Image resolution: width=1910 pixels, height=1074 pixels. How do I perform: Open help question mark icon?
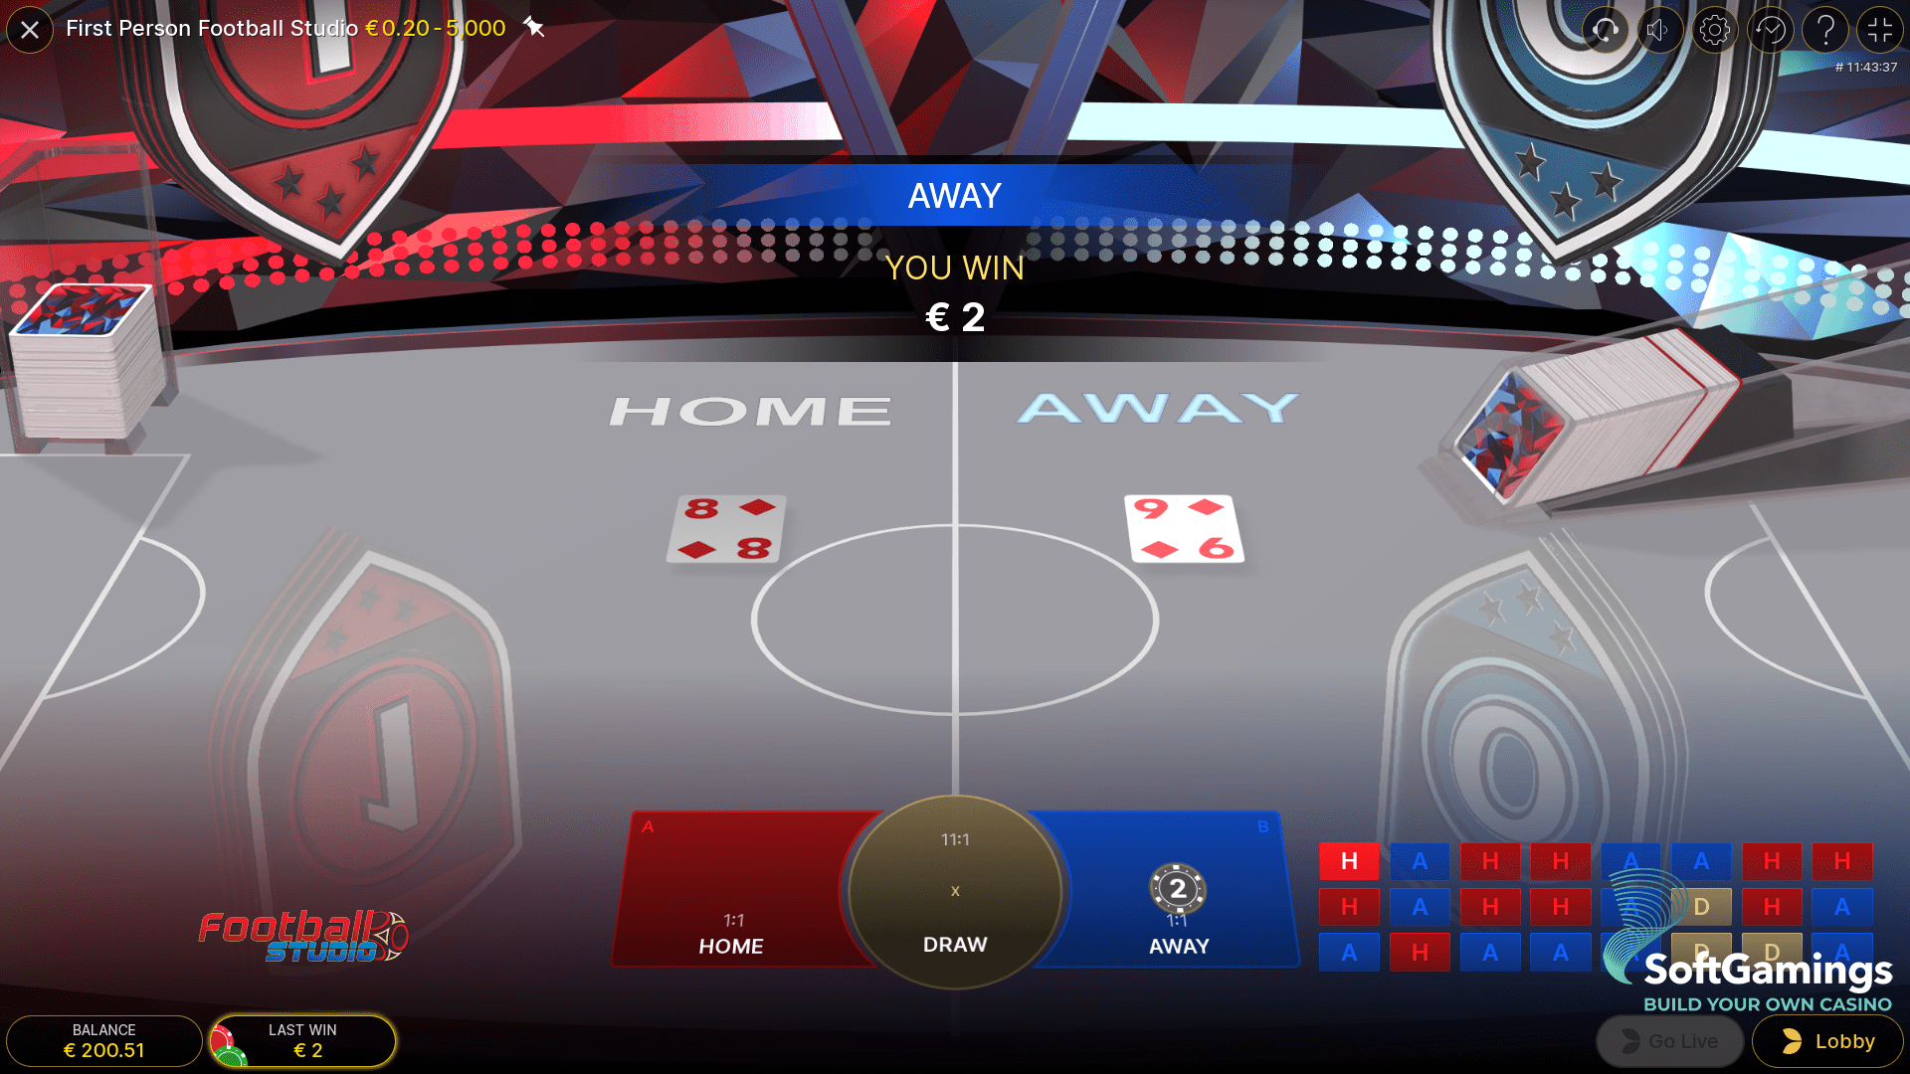[1827, 29]
